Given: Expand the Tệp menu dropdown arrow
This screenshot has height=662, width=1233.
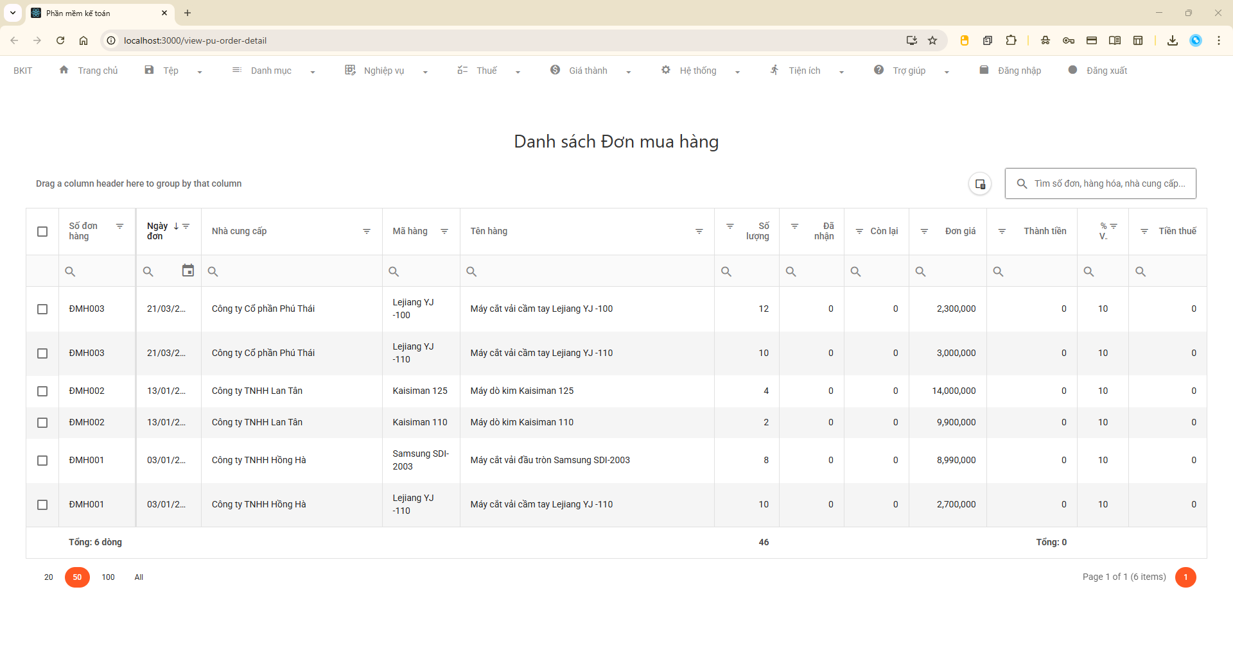Looking at the screenshot, I should click(200, 72).
